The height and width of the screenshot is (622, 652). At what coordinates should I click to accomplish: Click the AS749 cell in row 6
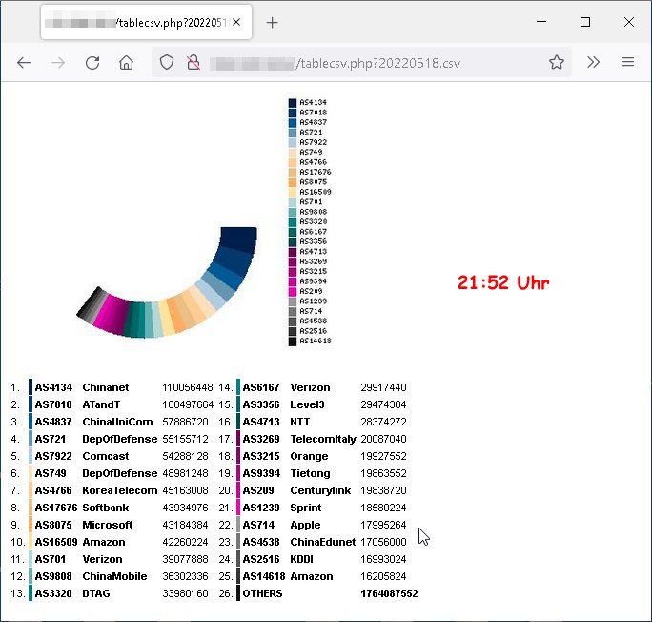click(51, 473)
